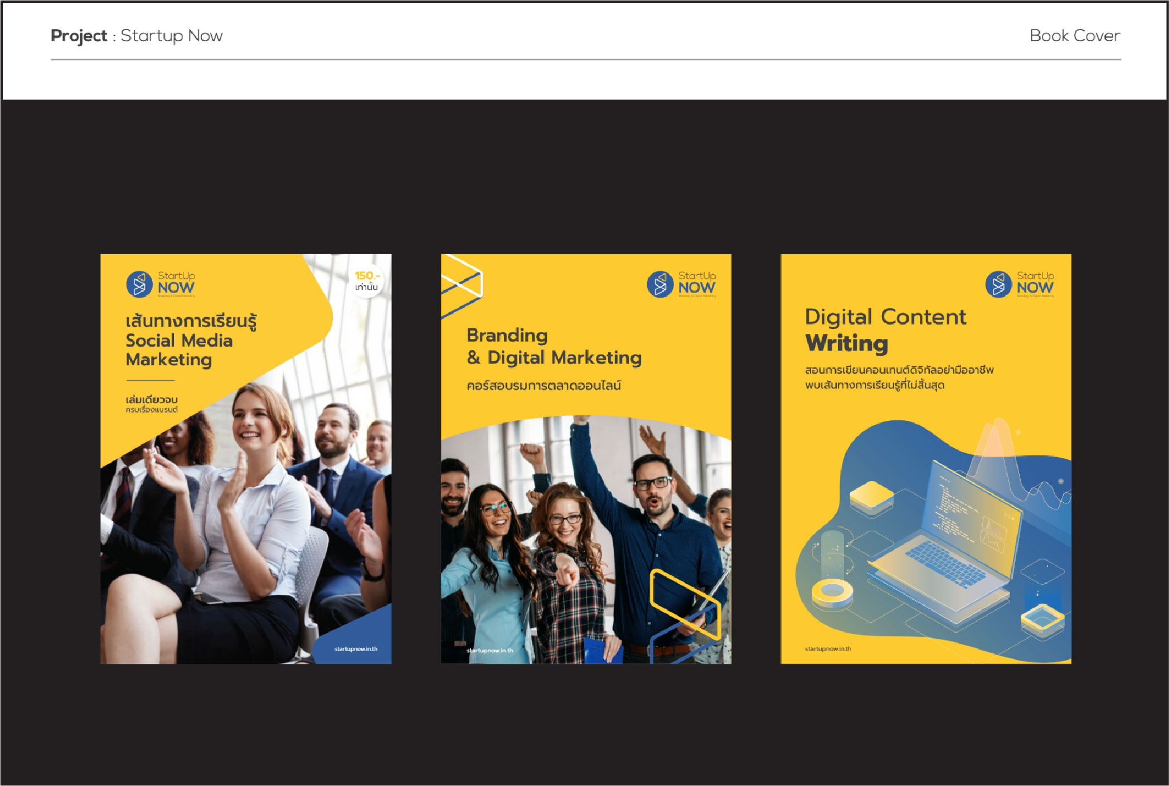Image resolution: width=1169 pixels, height=786 pixels.
Task: Click startupnow.in.th on the Social Media cover
Action: coord(356,649)
